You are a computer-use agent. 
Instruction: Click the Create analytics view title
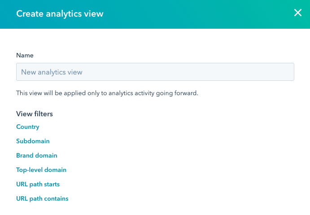(60, 14)
